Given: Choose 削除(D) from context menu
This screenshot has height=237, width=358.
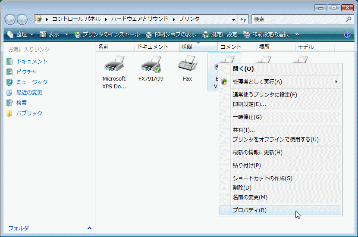Looking at the screenshot, I should 280,188.
